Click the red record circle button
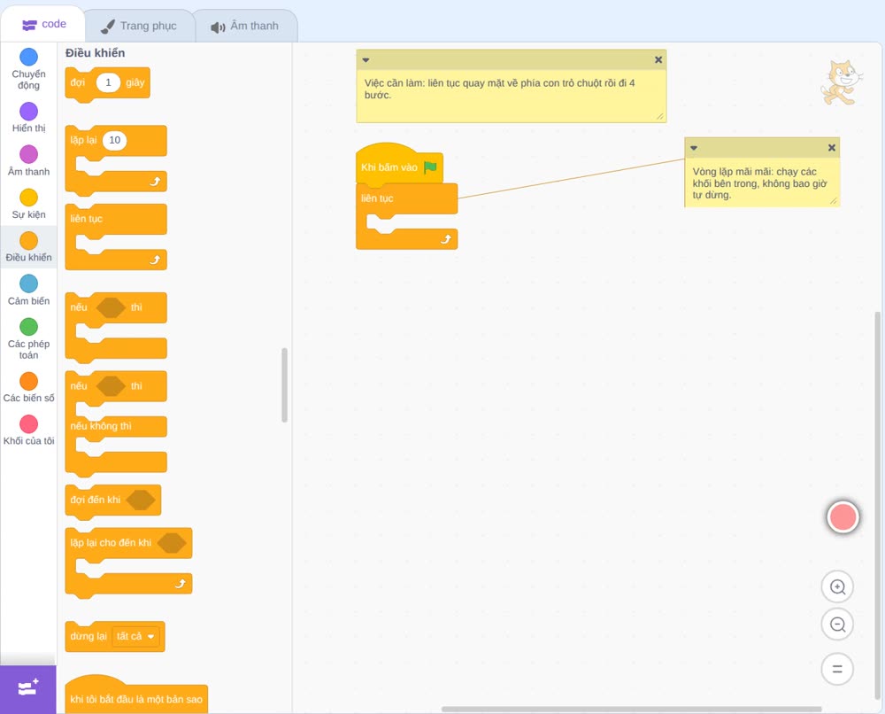885x714 pixels. point(843,516)
